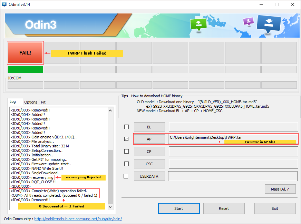This screenshot has width=301, height=224.
Task: Uncheck the AP checkbox
Action: click(126, 139)
